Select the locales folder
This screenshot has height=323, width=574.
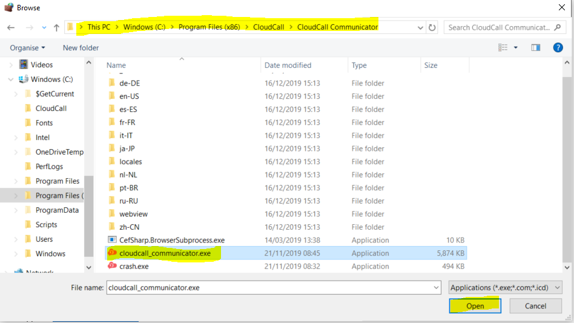(130, 162)
